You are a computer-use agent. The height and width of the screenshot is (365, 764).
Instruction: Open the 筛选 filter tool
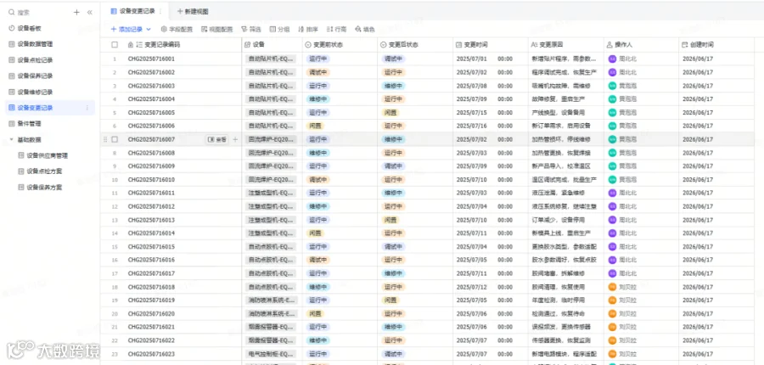coord(251,29)
